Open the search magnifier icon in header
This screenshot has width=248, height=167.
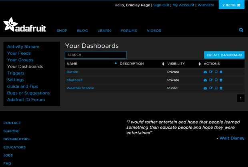[x=241, y=30]
